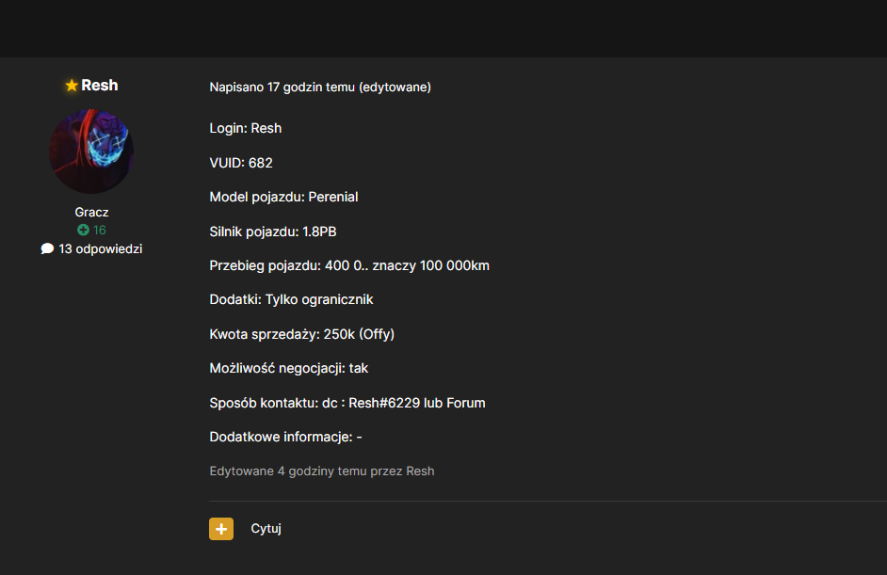Image resolution: width=887 pixels, height=575 pixels.
Task: Click the Edytowane 4 godziny temu note
Action: point(322,471)
